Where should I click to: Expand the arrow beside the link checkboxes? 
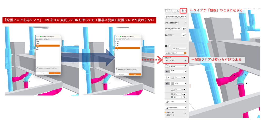pyautogui.click(x=186, y=114)
